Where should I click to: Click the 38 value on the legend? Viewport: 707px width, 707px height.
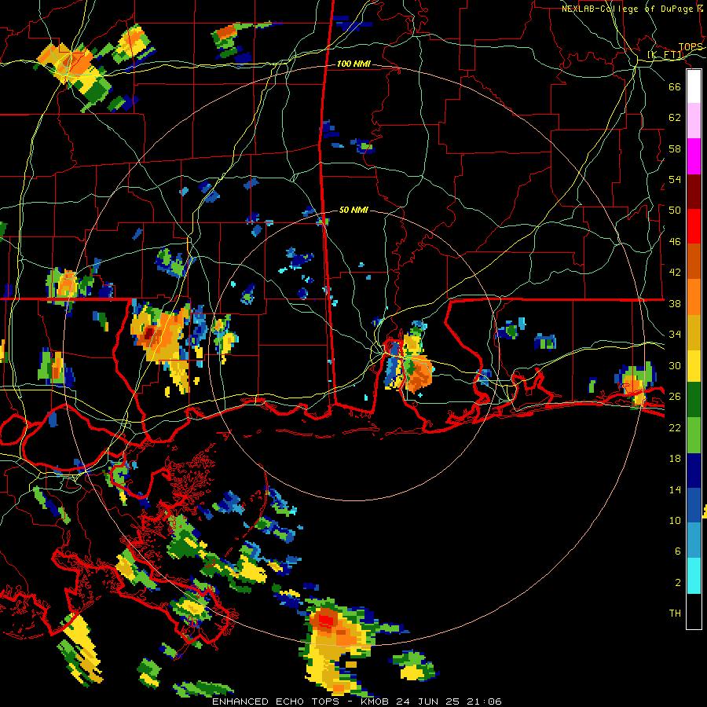click(x=675, y=303)
